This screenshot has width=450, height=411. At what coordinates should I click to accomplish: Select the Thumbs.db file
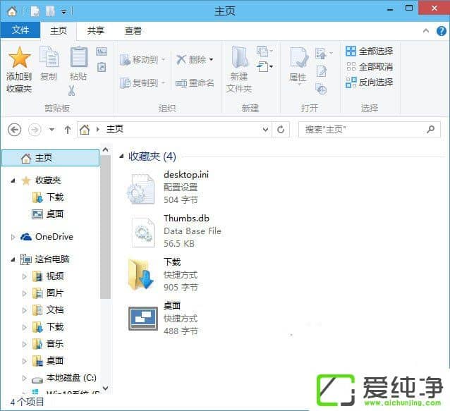click(186, 219)
